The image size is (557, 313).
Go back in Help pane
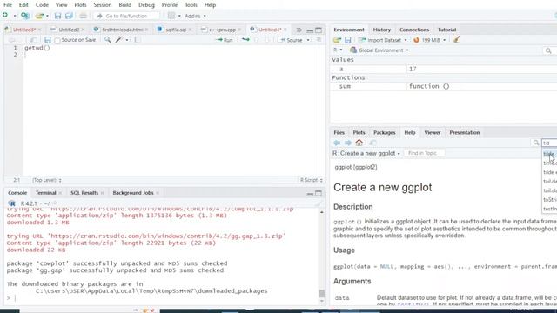(337, 143)
